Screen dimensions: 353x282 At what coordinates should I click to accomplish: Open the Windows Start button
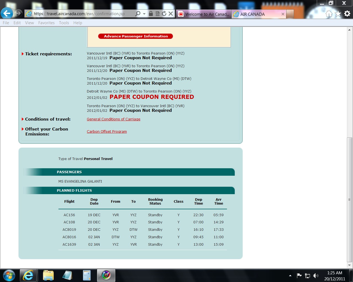point(9,275)
